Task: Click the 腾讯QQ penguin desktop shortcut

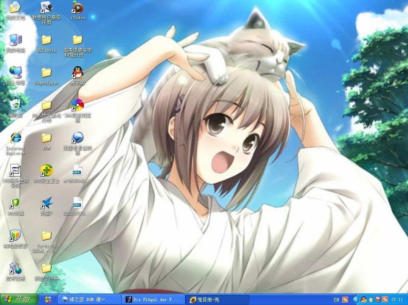Action: pos(77,76)
